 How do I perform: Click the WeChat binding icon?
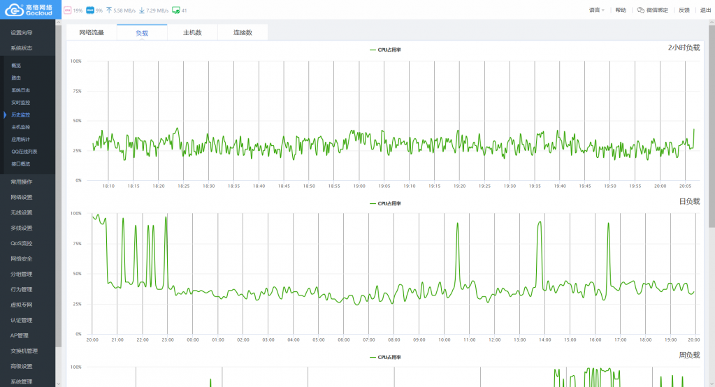(641, 10)
